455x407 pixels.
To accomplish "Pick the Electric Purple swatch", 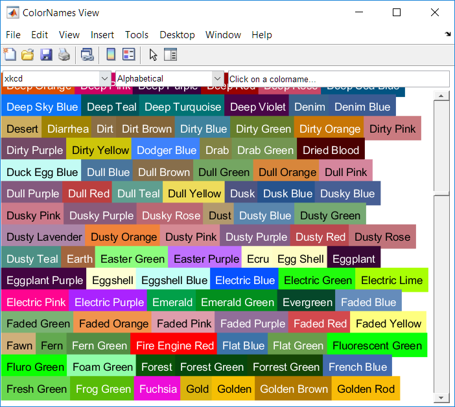I will click(x=109, y=302).
